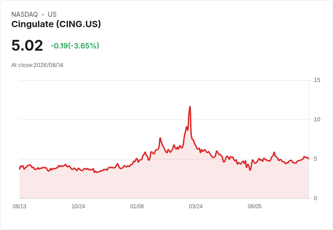Click the At close:2026/08/14 timestamp
Screen dimensions: 333x230
pyautogui.click(x=38, y=65)
